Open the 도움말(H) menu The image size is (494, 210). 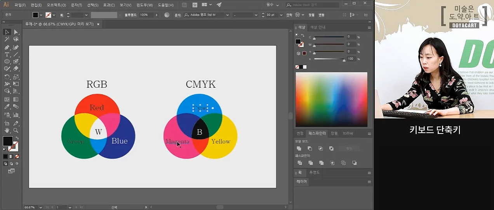(x=166, y=5)
